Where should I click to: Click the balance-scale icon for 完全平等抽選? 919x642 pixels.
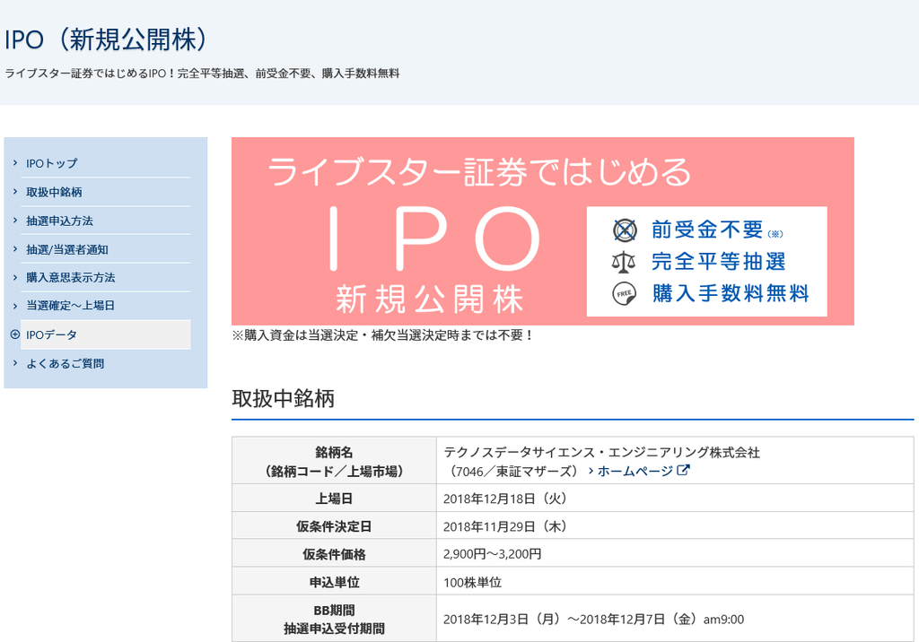pos(624,262)
